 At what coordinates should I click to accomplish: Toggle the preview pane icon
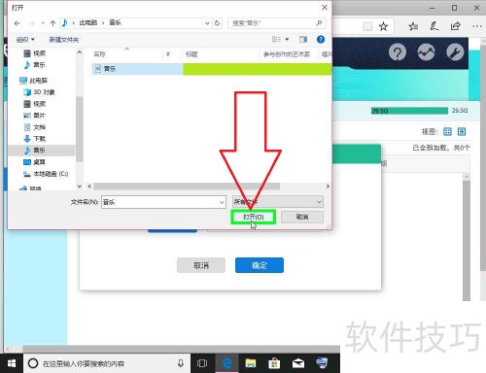coord(303,40)
